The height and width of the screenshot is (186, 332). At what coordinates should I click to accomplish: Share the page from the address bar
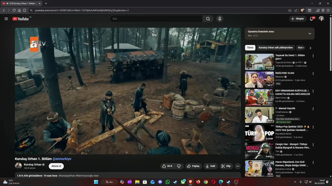[296, 10]
